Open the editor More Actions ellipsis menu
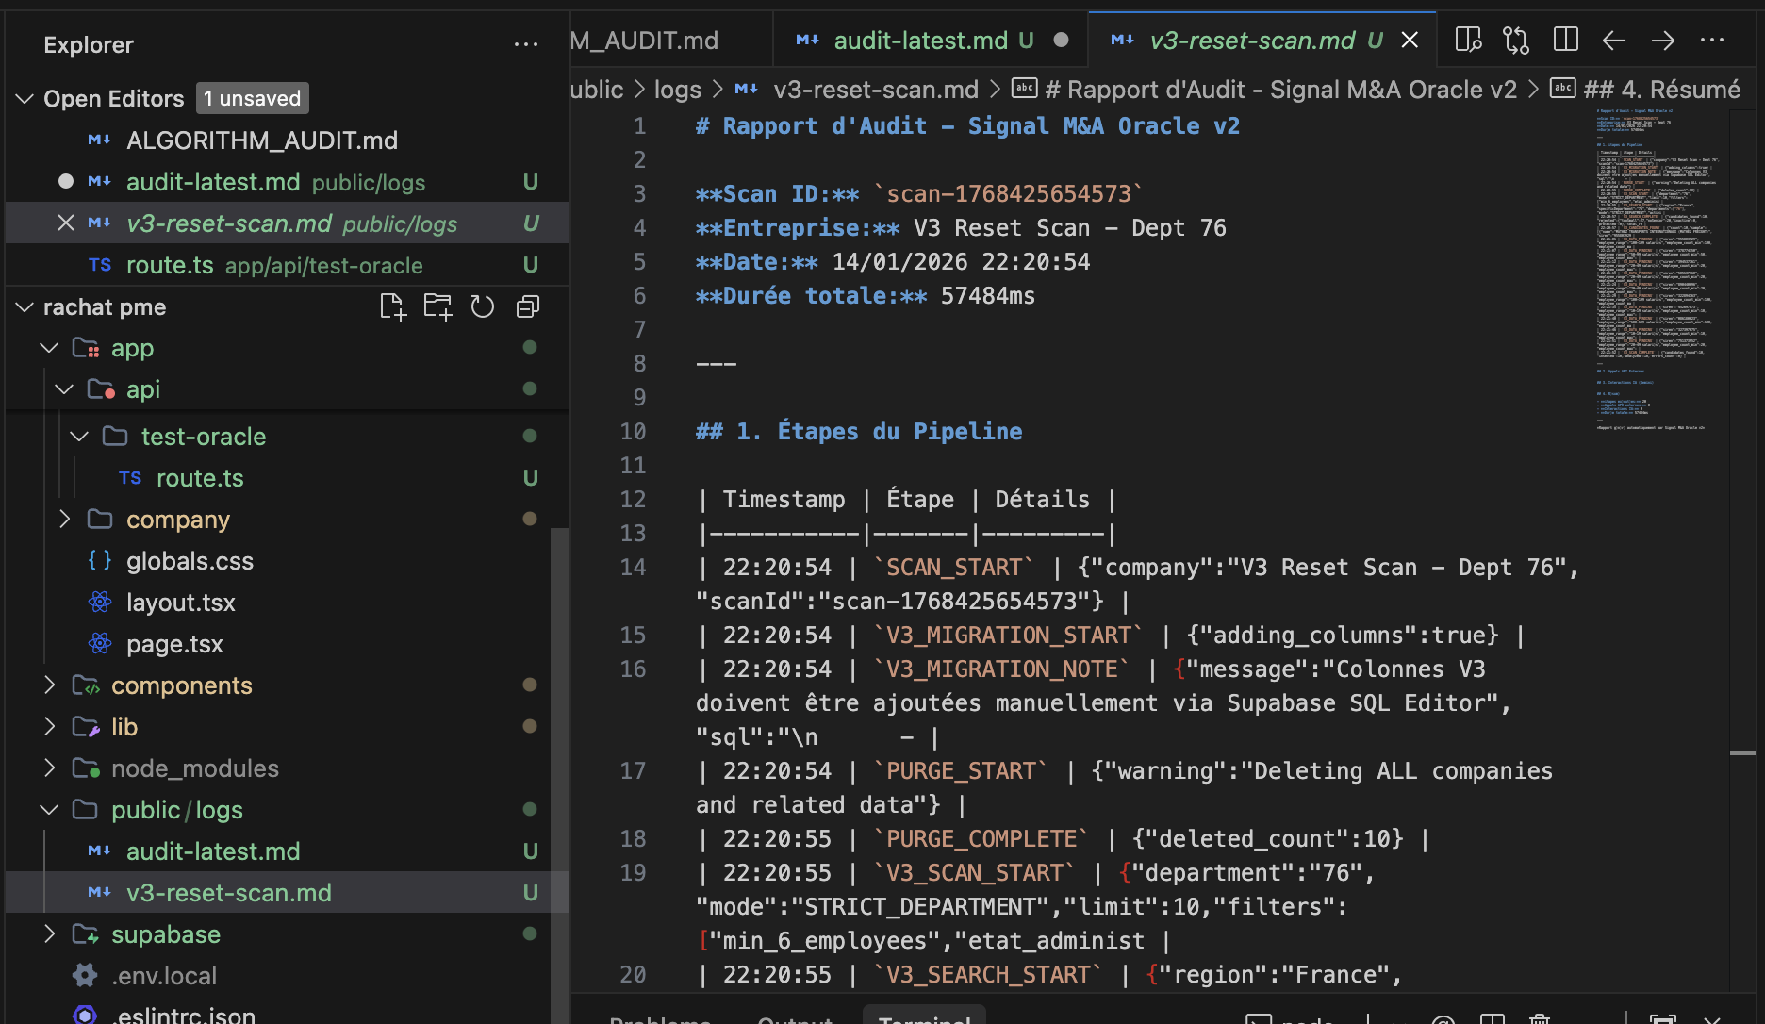Image resolution: width=1765 pixels, height=1024 pixels. point(1712,40)
